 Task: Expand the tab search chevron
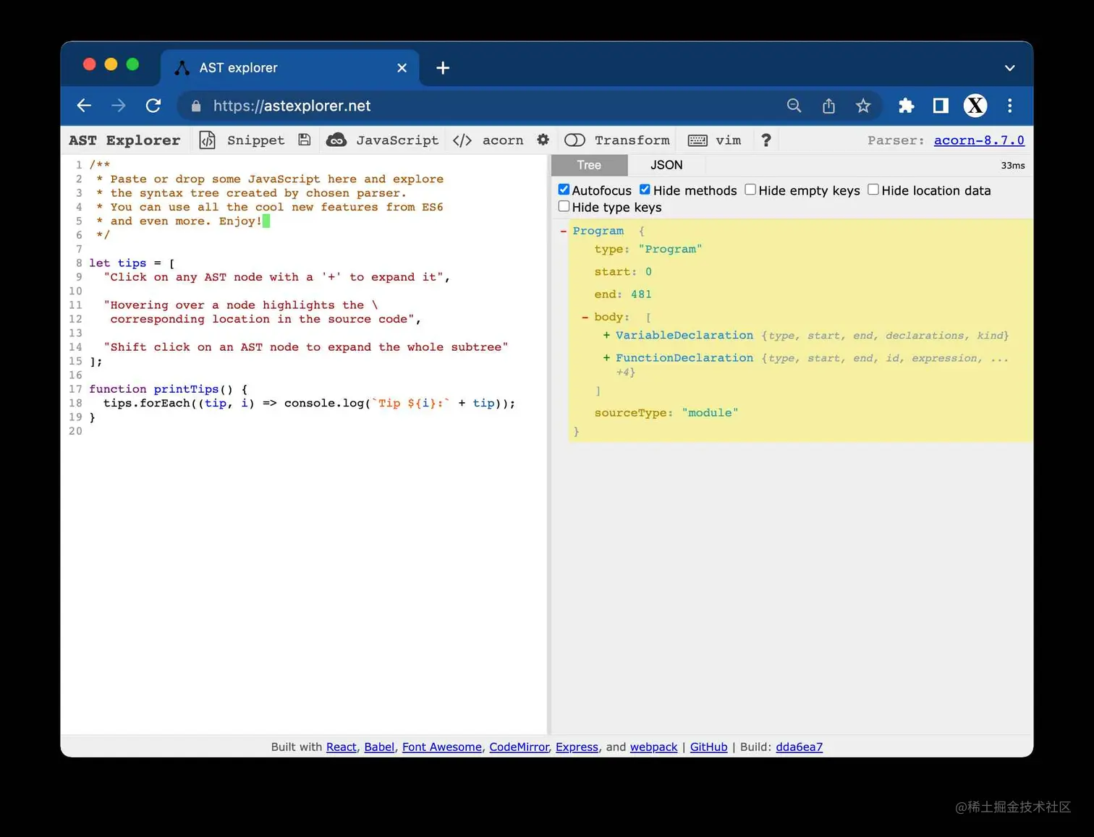1010,68
